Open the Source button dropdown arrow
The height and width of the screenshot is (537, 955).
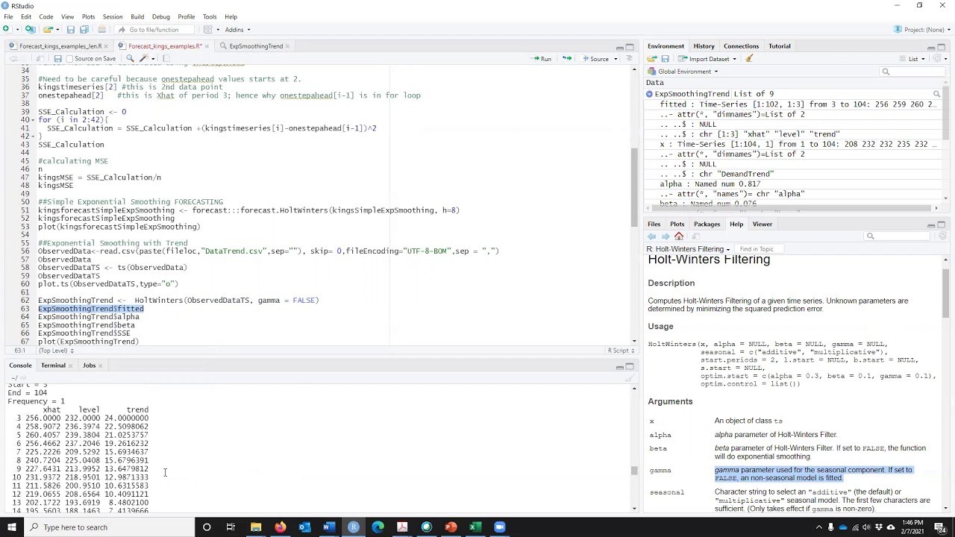click(x=614, y=58)
